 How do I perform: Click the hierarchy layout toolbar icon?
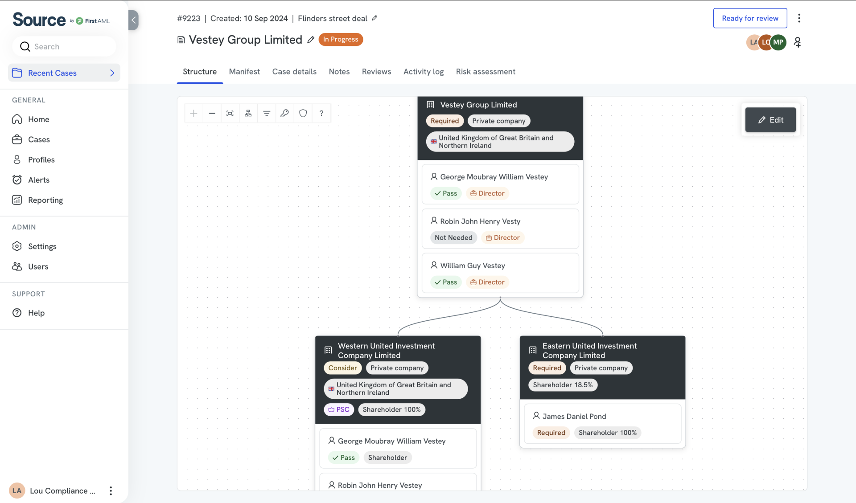point(248,113)
